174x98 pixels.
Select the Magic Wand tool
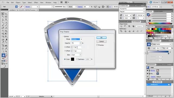coord(3,17)
